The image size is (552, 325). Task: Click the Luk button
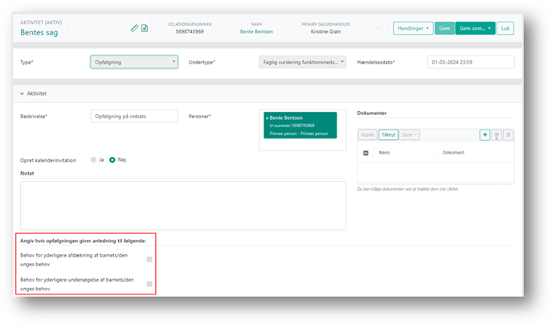[505, 28]
